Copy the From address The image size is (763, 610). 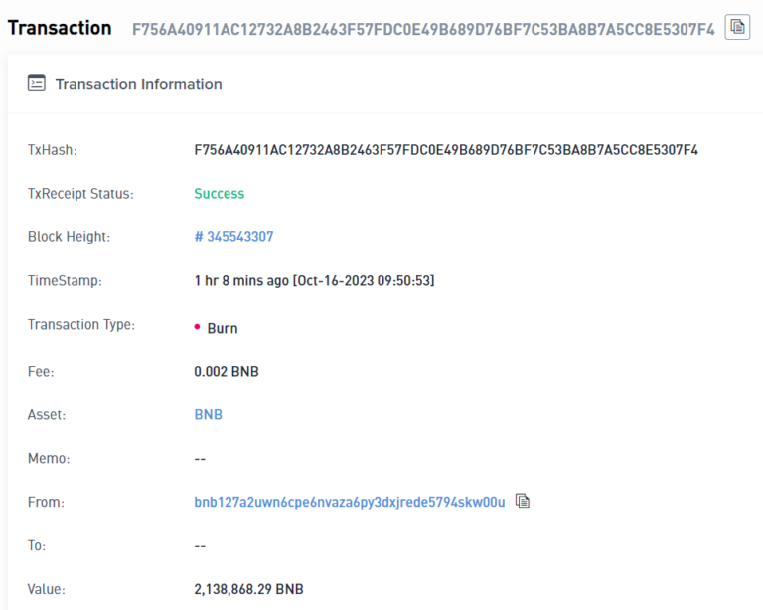pos(523,502)
